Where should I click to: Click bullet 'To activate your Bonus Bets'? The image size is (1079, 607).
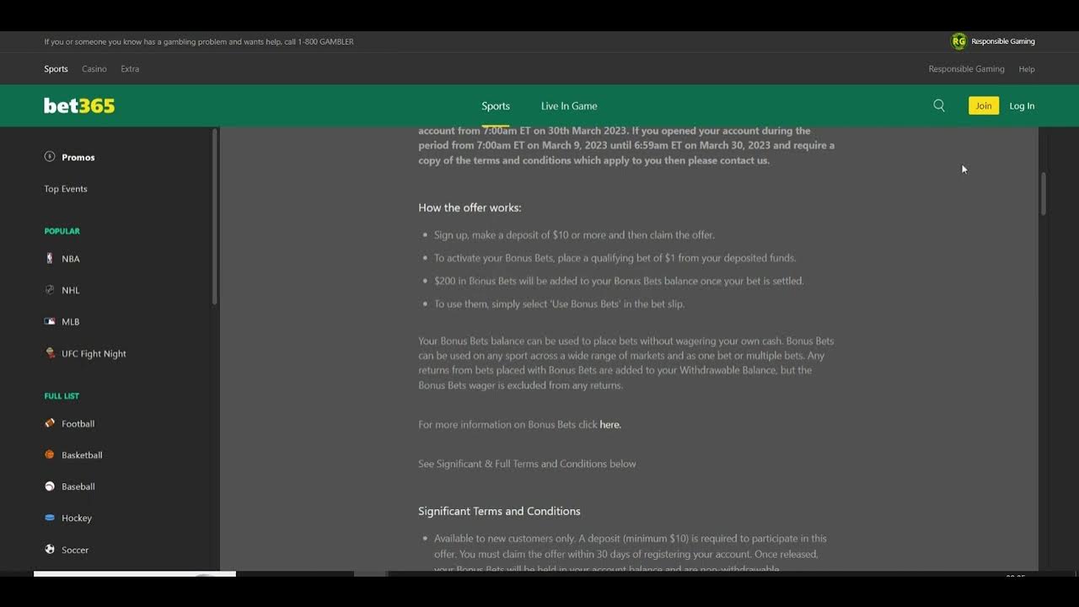tap(615, 258)
